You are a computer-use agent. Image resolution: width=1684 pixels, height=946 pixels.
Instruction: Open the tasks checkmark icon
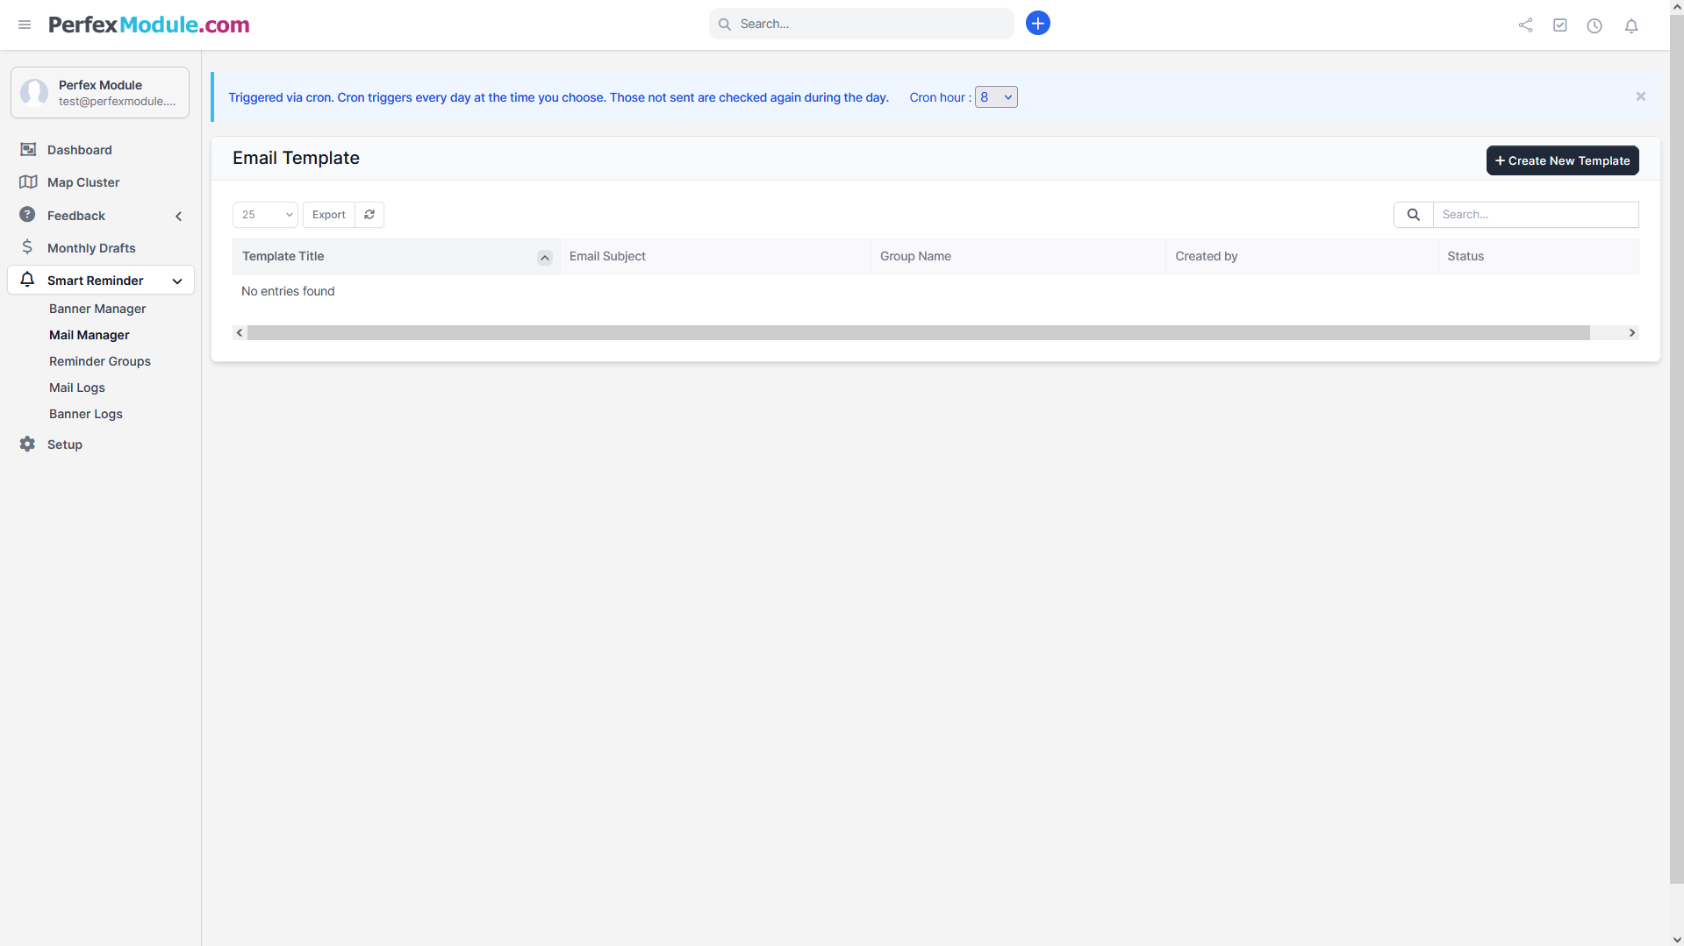(1559, 25)
